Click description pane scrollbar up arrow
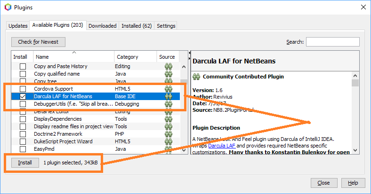 355,76
